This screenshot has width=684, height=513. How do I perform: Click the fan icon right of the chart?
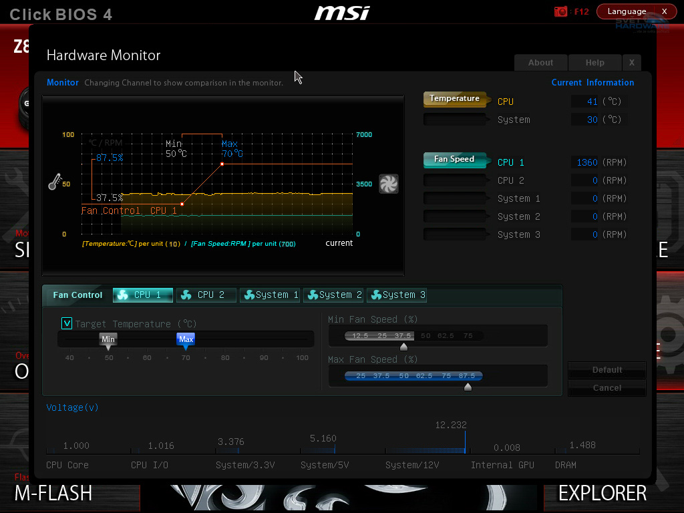[x=389, y=184]
